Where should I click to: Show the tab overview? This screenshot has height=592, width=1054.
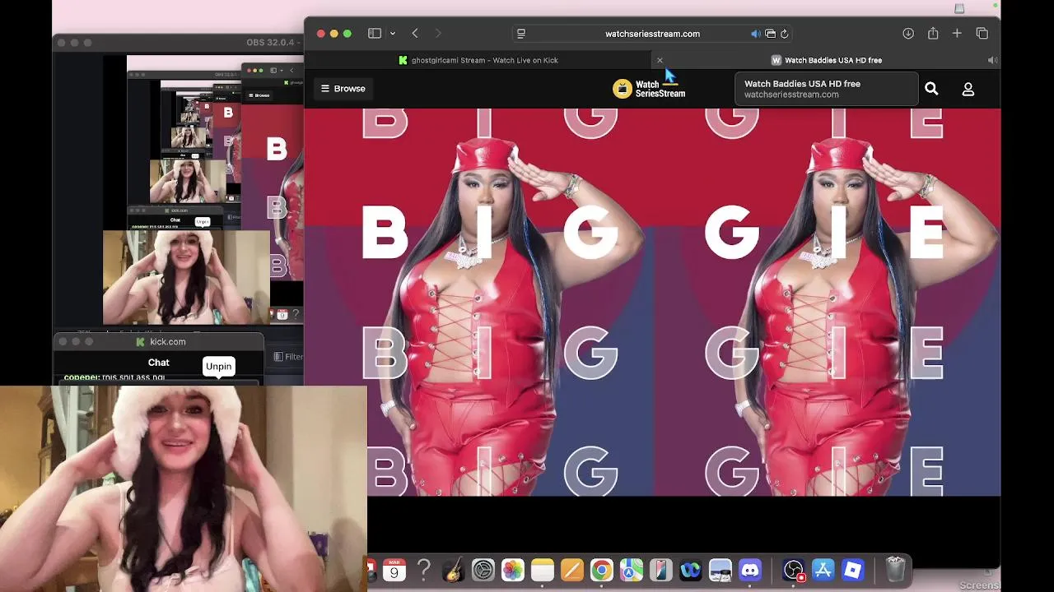pyautogui.click(x=982, y=34)
